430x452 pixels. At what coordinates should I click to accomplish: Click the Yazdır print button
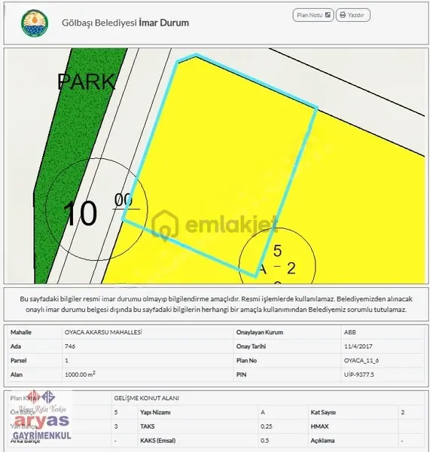pyautogui.click(x=352, y=15)
